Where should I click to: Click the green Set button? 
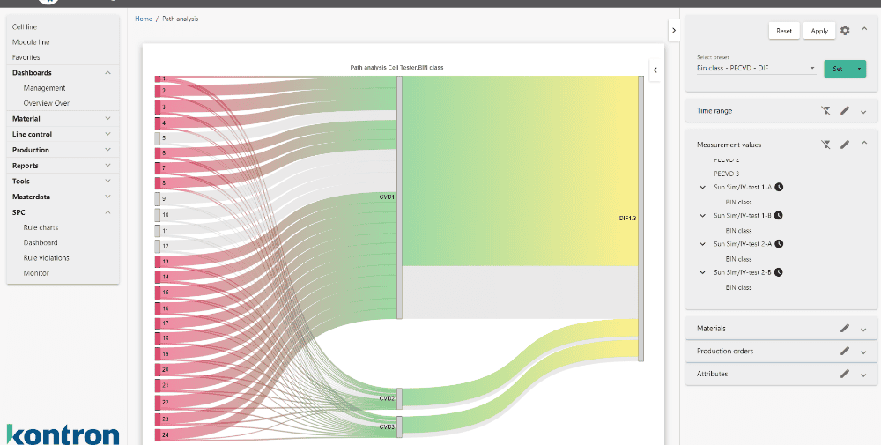[839, 69]
